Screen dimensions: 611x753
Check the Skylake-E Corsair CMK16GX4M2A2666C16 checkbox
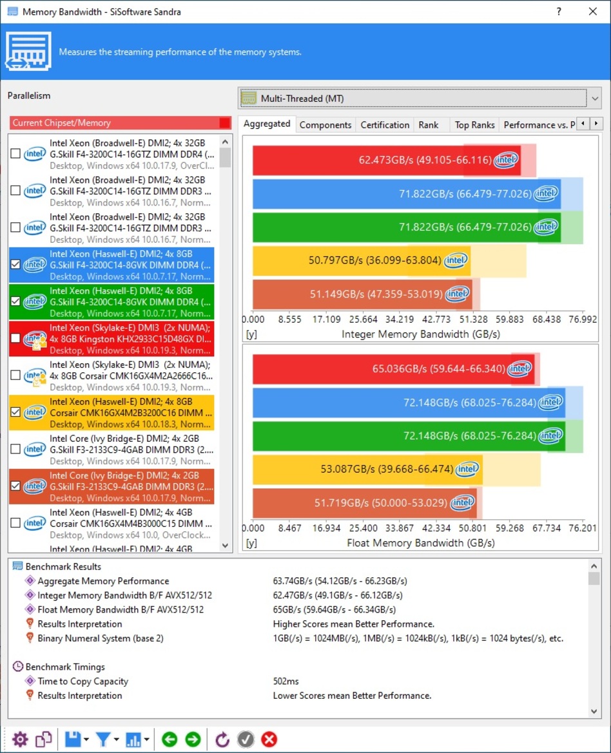(15, 376)
